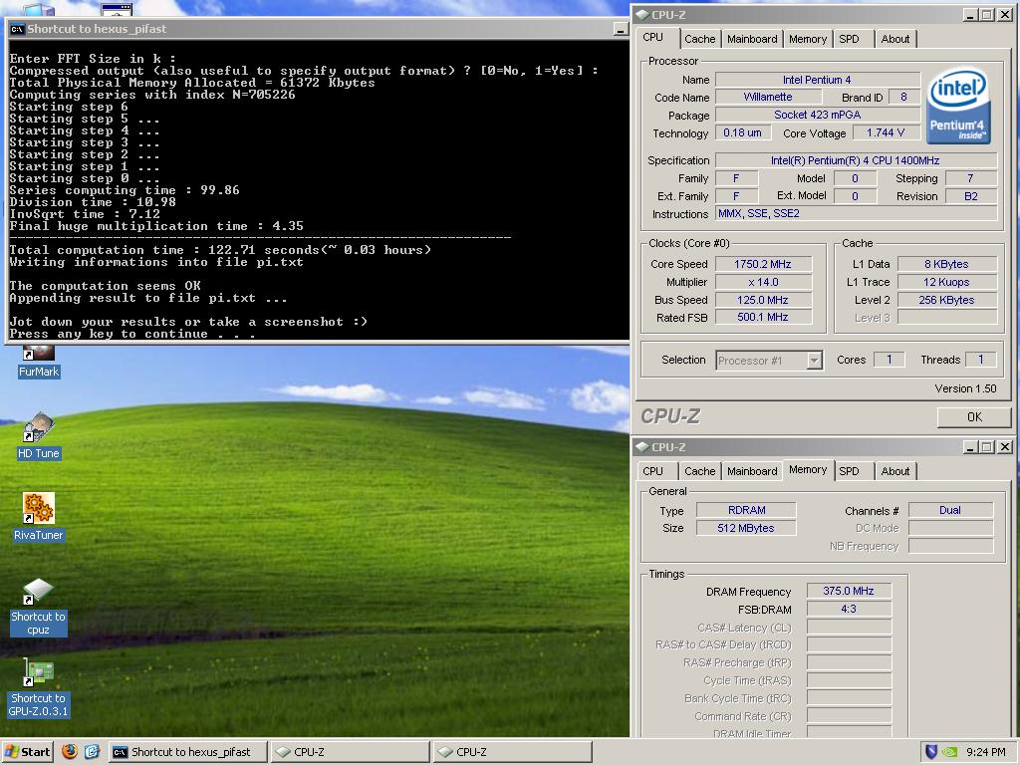Click the 512 MBytes memory size field
This screenshot has width=1020, height=765.
coord(746,528)
